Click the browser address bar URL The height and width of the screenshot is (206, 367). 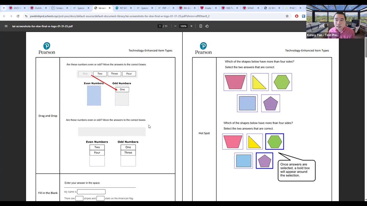click(x=120, y=16)
